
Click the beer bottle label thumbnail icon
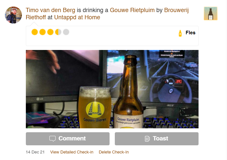coord(211,13)
